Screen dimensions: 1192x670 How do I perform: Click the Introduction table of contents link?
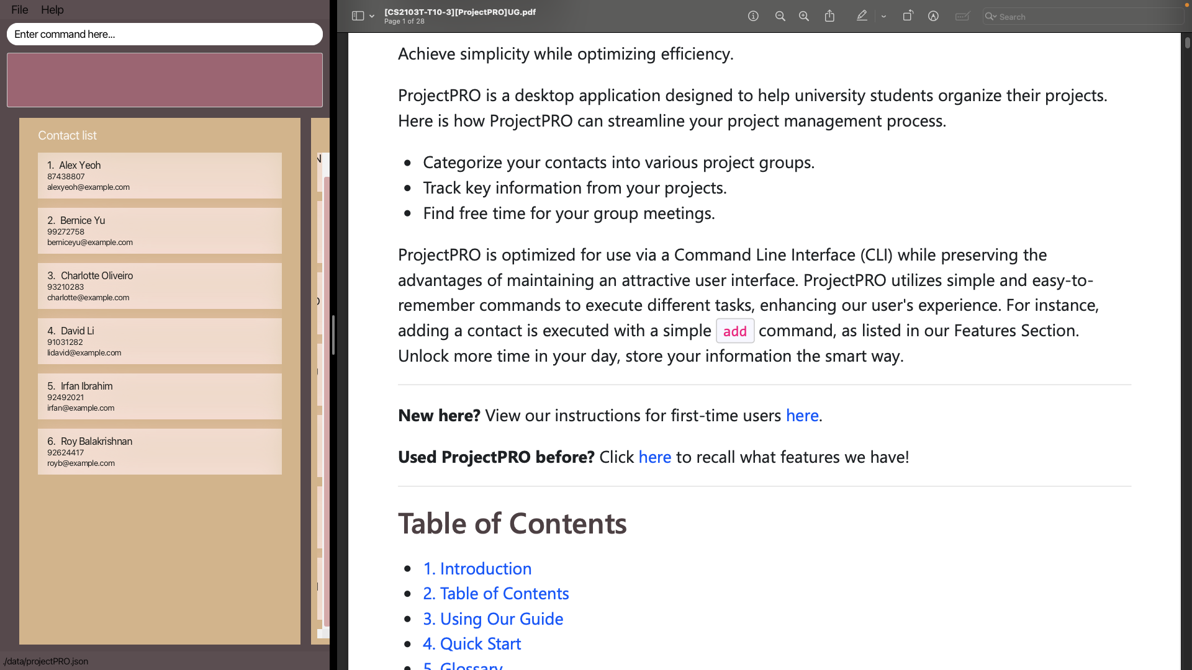click(478, 568)
